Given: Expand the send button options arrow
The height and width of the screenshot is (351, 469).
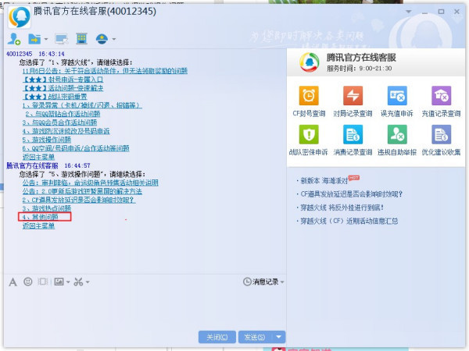Looking at the screenshot, I should [279, 337].
